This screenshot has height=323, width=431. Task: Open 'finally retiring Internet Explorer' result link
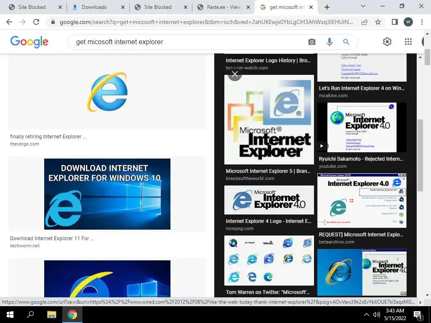coord(48,137)
